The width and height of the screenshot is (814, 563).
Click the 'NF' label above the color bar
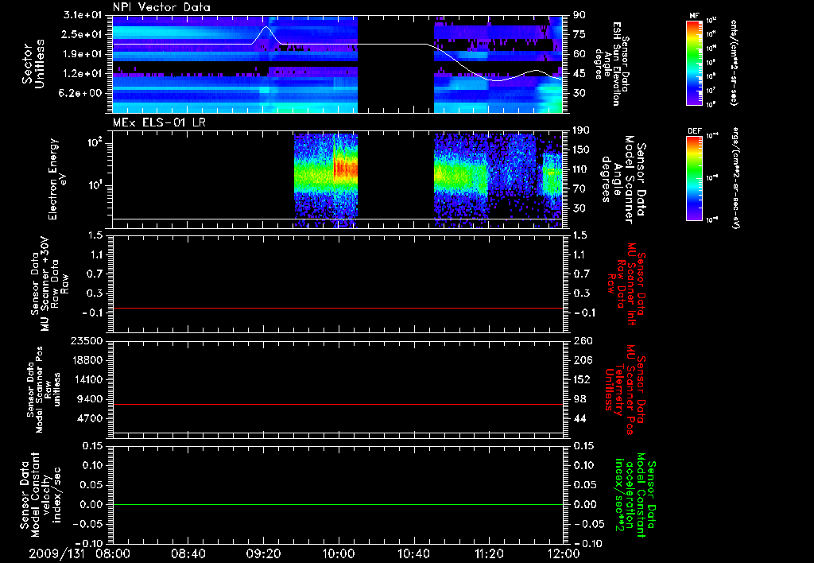click(x=695, y=16)
